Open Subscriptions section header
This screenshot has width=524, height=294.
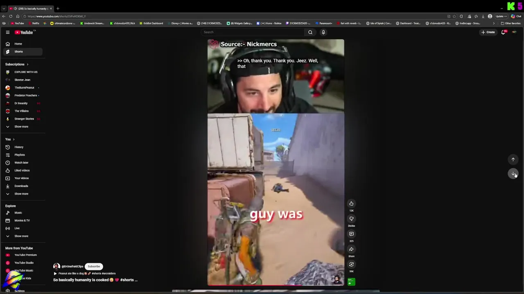[17, 64]
